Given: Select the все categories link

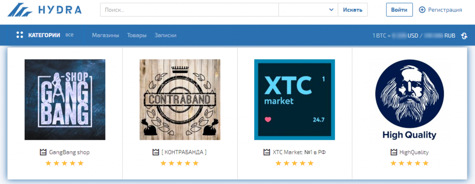Looking at the screenshot, I should (70, 35).
